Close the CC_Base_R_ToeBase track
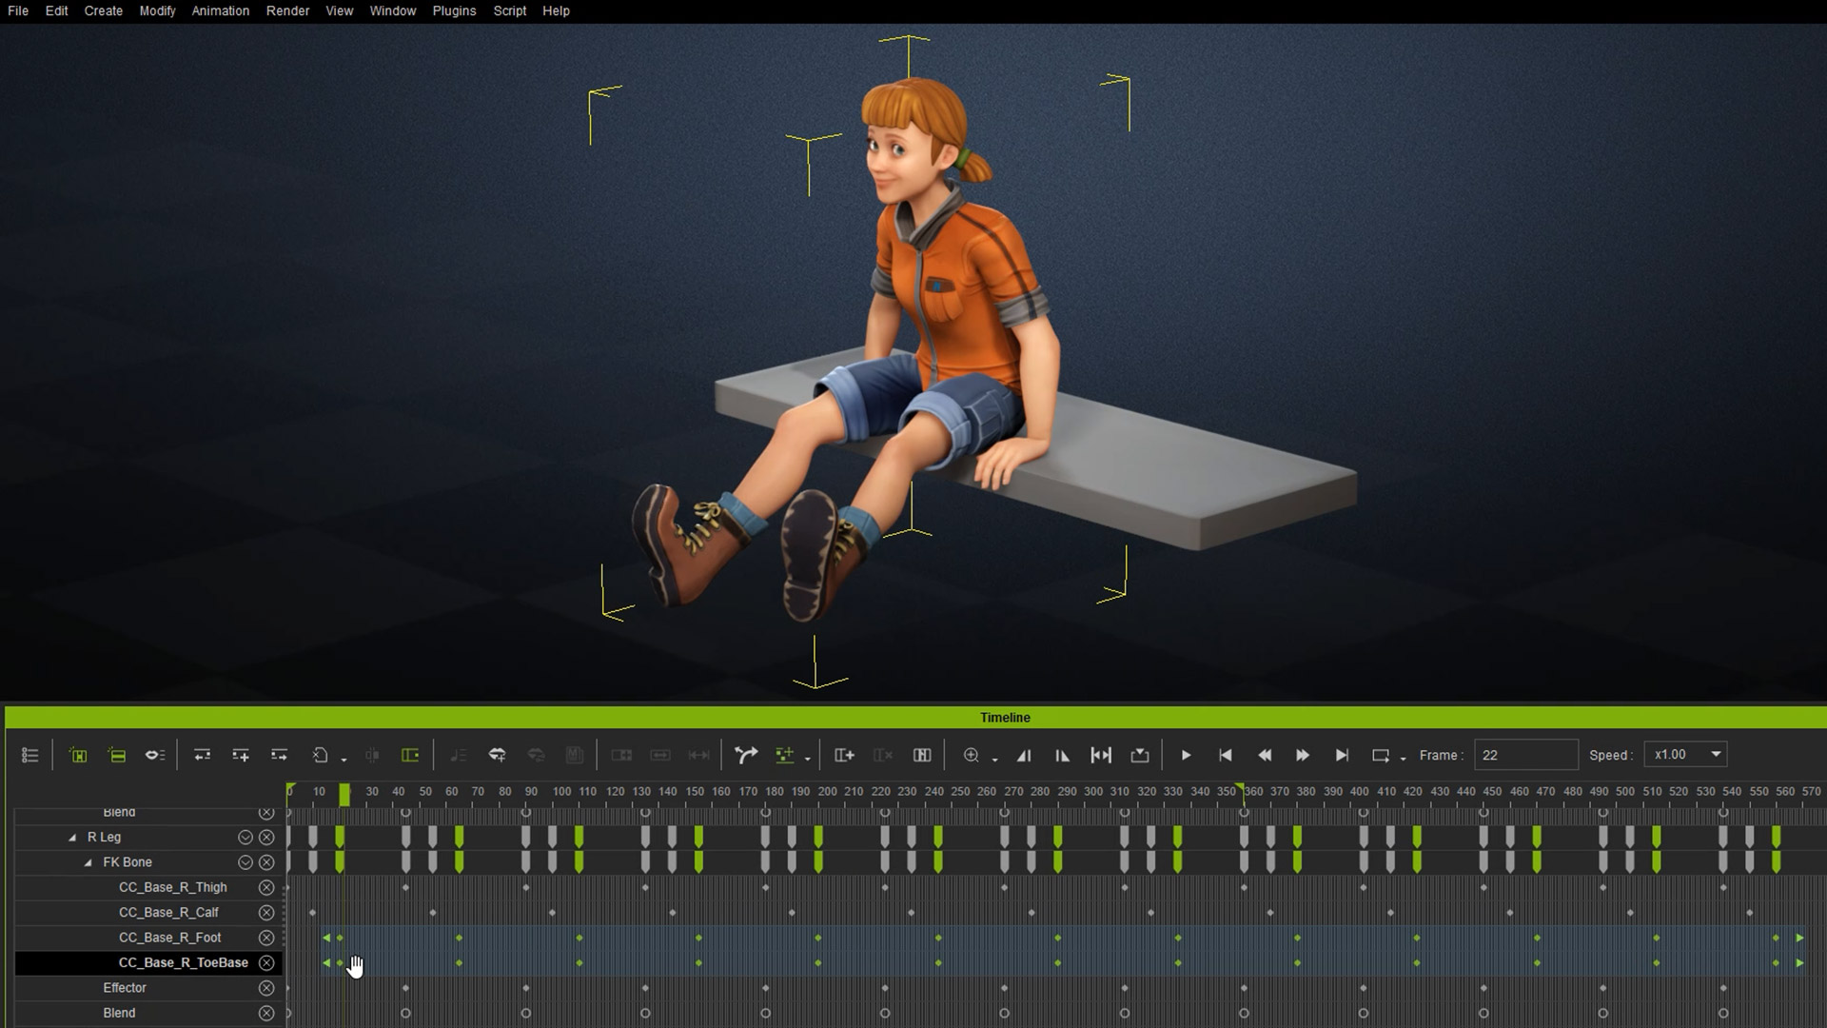This screenshot has height=1028, width=1827. 266,963
